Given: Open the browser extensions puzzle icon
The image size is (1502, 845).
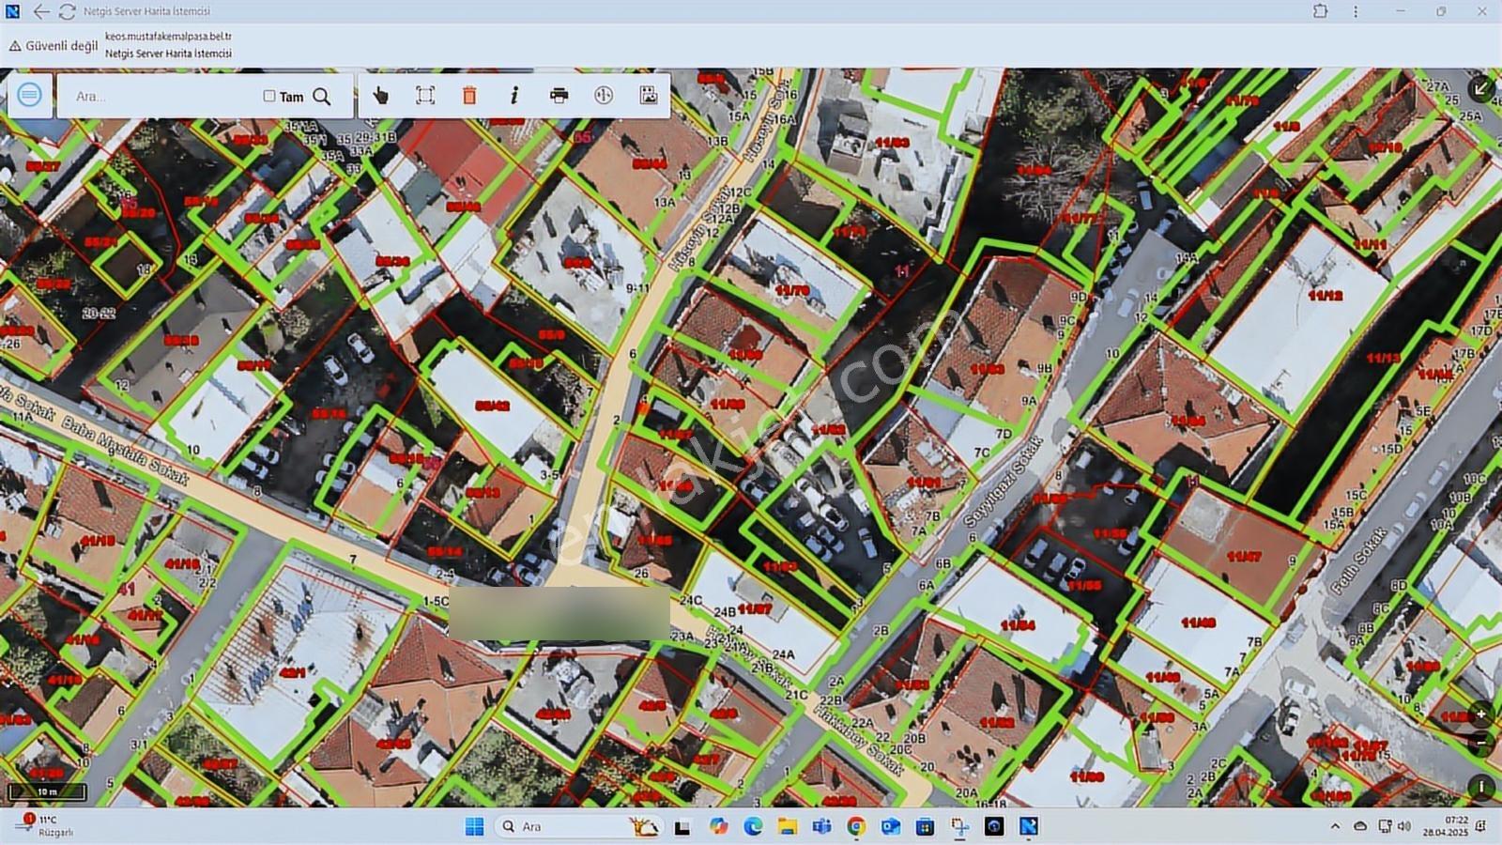Looking at the screenshot, I should point(1321,11).
